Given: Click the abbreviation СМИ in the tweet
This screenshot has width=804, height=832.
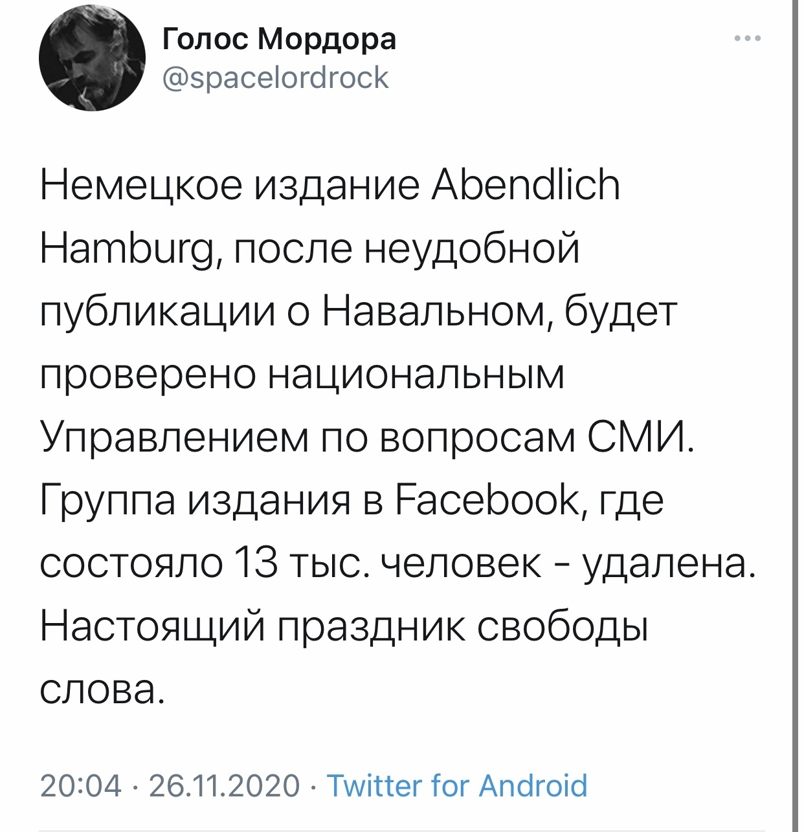Looking at the screenshot, I should pos(638,439).
